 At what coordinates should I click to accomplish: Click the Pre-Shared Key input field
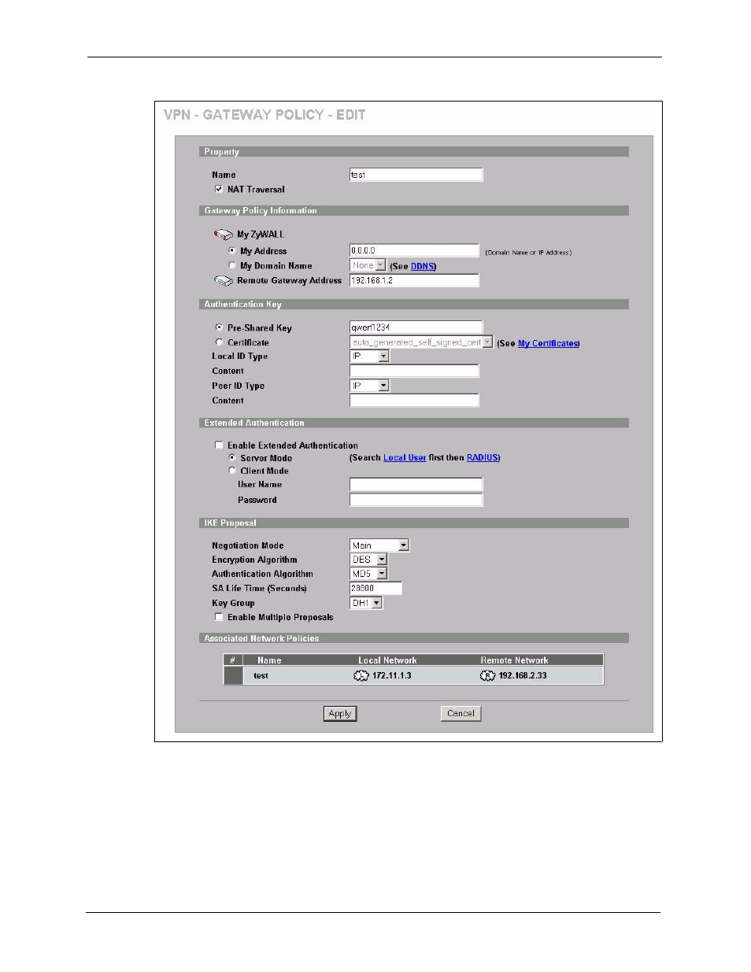pyautogui.click(x=416, y=327)
